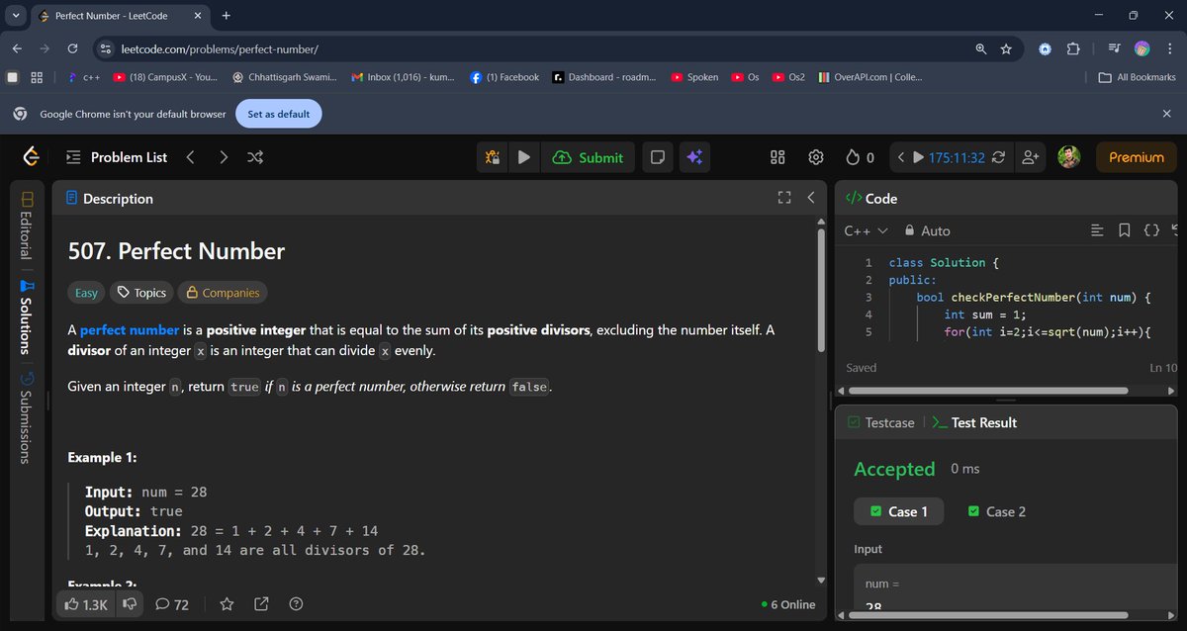This screenshot has height=631, width=1187.
Task: Reset the timer with refresh icon
Action: [998, 157]
